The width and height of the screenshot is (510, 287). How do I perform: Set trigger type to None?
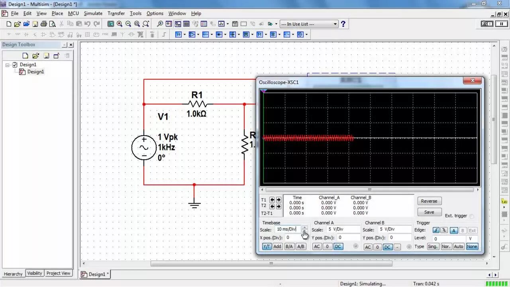coord(472,247)
